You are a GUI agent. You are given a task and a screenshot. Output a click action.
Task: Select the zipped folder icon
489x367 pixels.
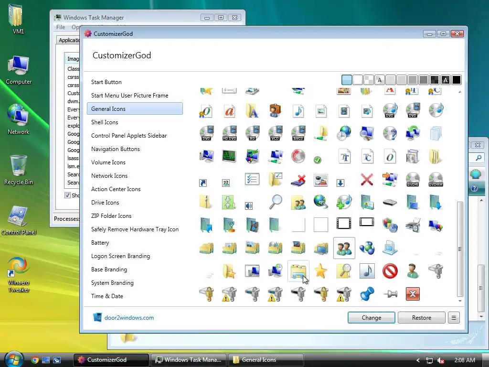(x=206, y=202)
